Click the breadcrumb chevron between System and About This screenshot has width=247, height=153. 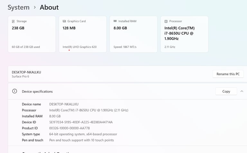(x=35, y=7)
